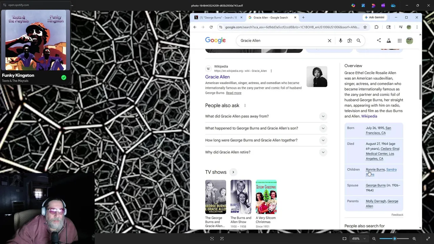
Task: Click the Chrome address bar URL
Action: pos(292,27)
